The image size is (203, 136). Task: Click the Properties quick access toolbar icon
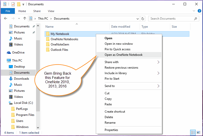coord(13,4)
